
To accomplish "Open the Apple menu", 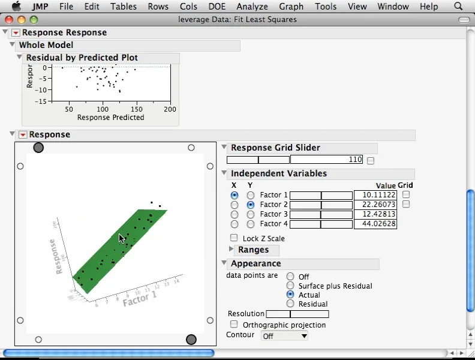I will (17, 6).
